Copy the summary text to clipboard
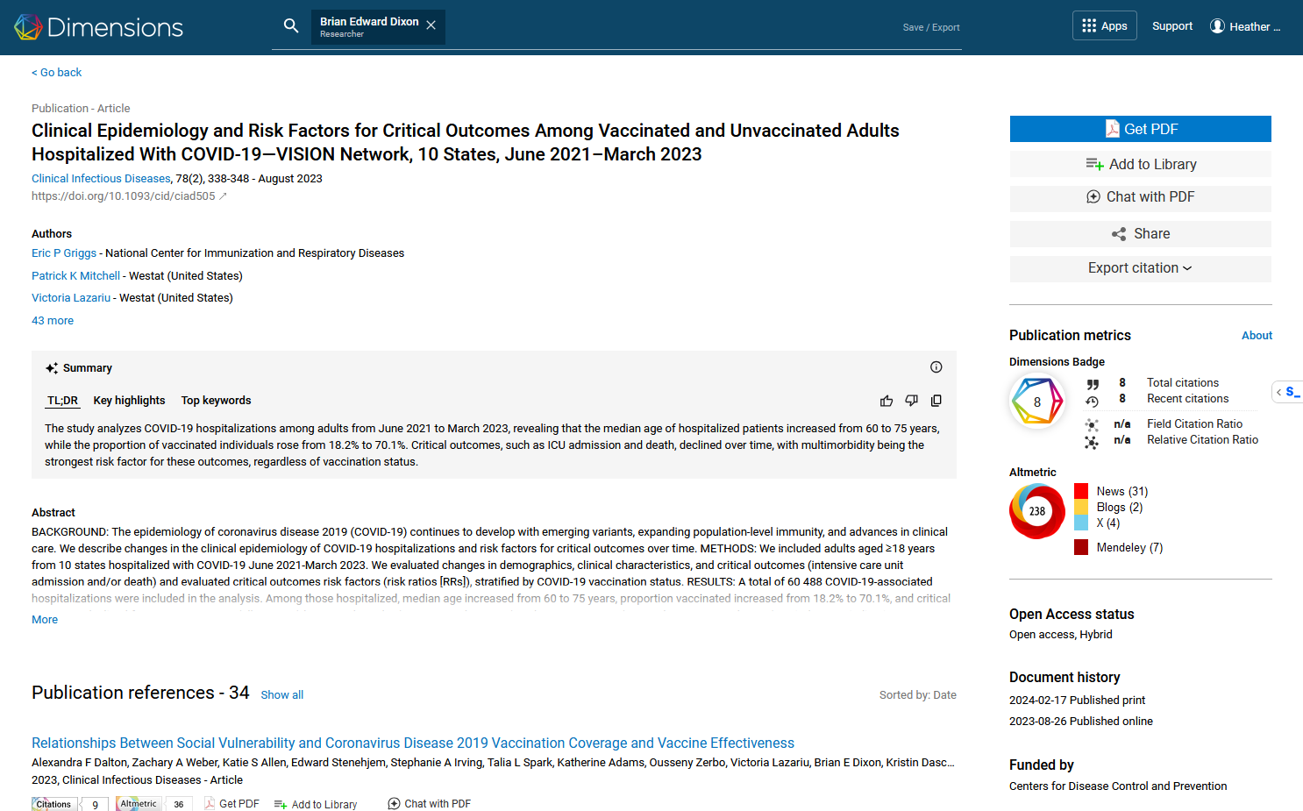Viewport: 1303px width, 811px height. [x=936, y=401]
